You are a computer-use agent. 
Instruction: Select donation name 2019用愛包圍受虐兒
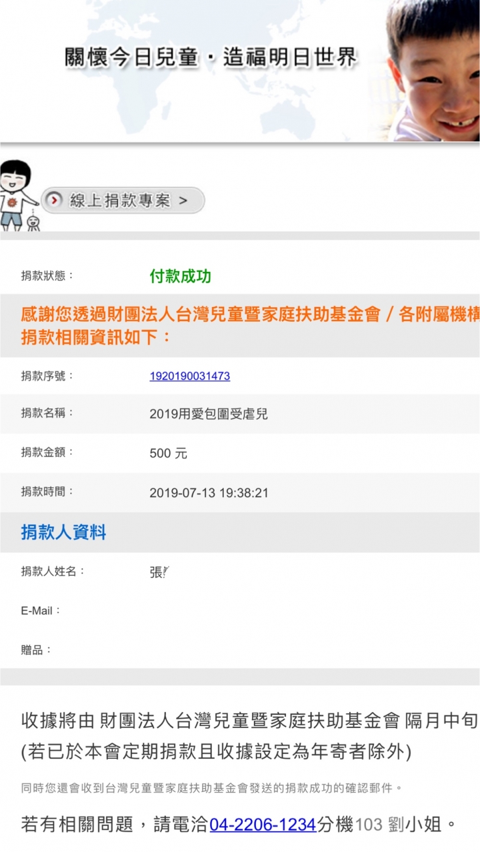point(209,414)
